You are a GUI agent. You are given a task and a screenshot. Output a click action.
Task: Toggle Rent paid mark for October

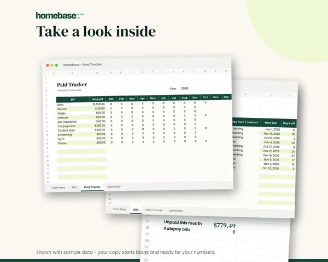(x=206, y=103)
